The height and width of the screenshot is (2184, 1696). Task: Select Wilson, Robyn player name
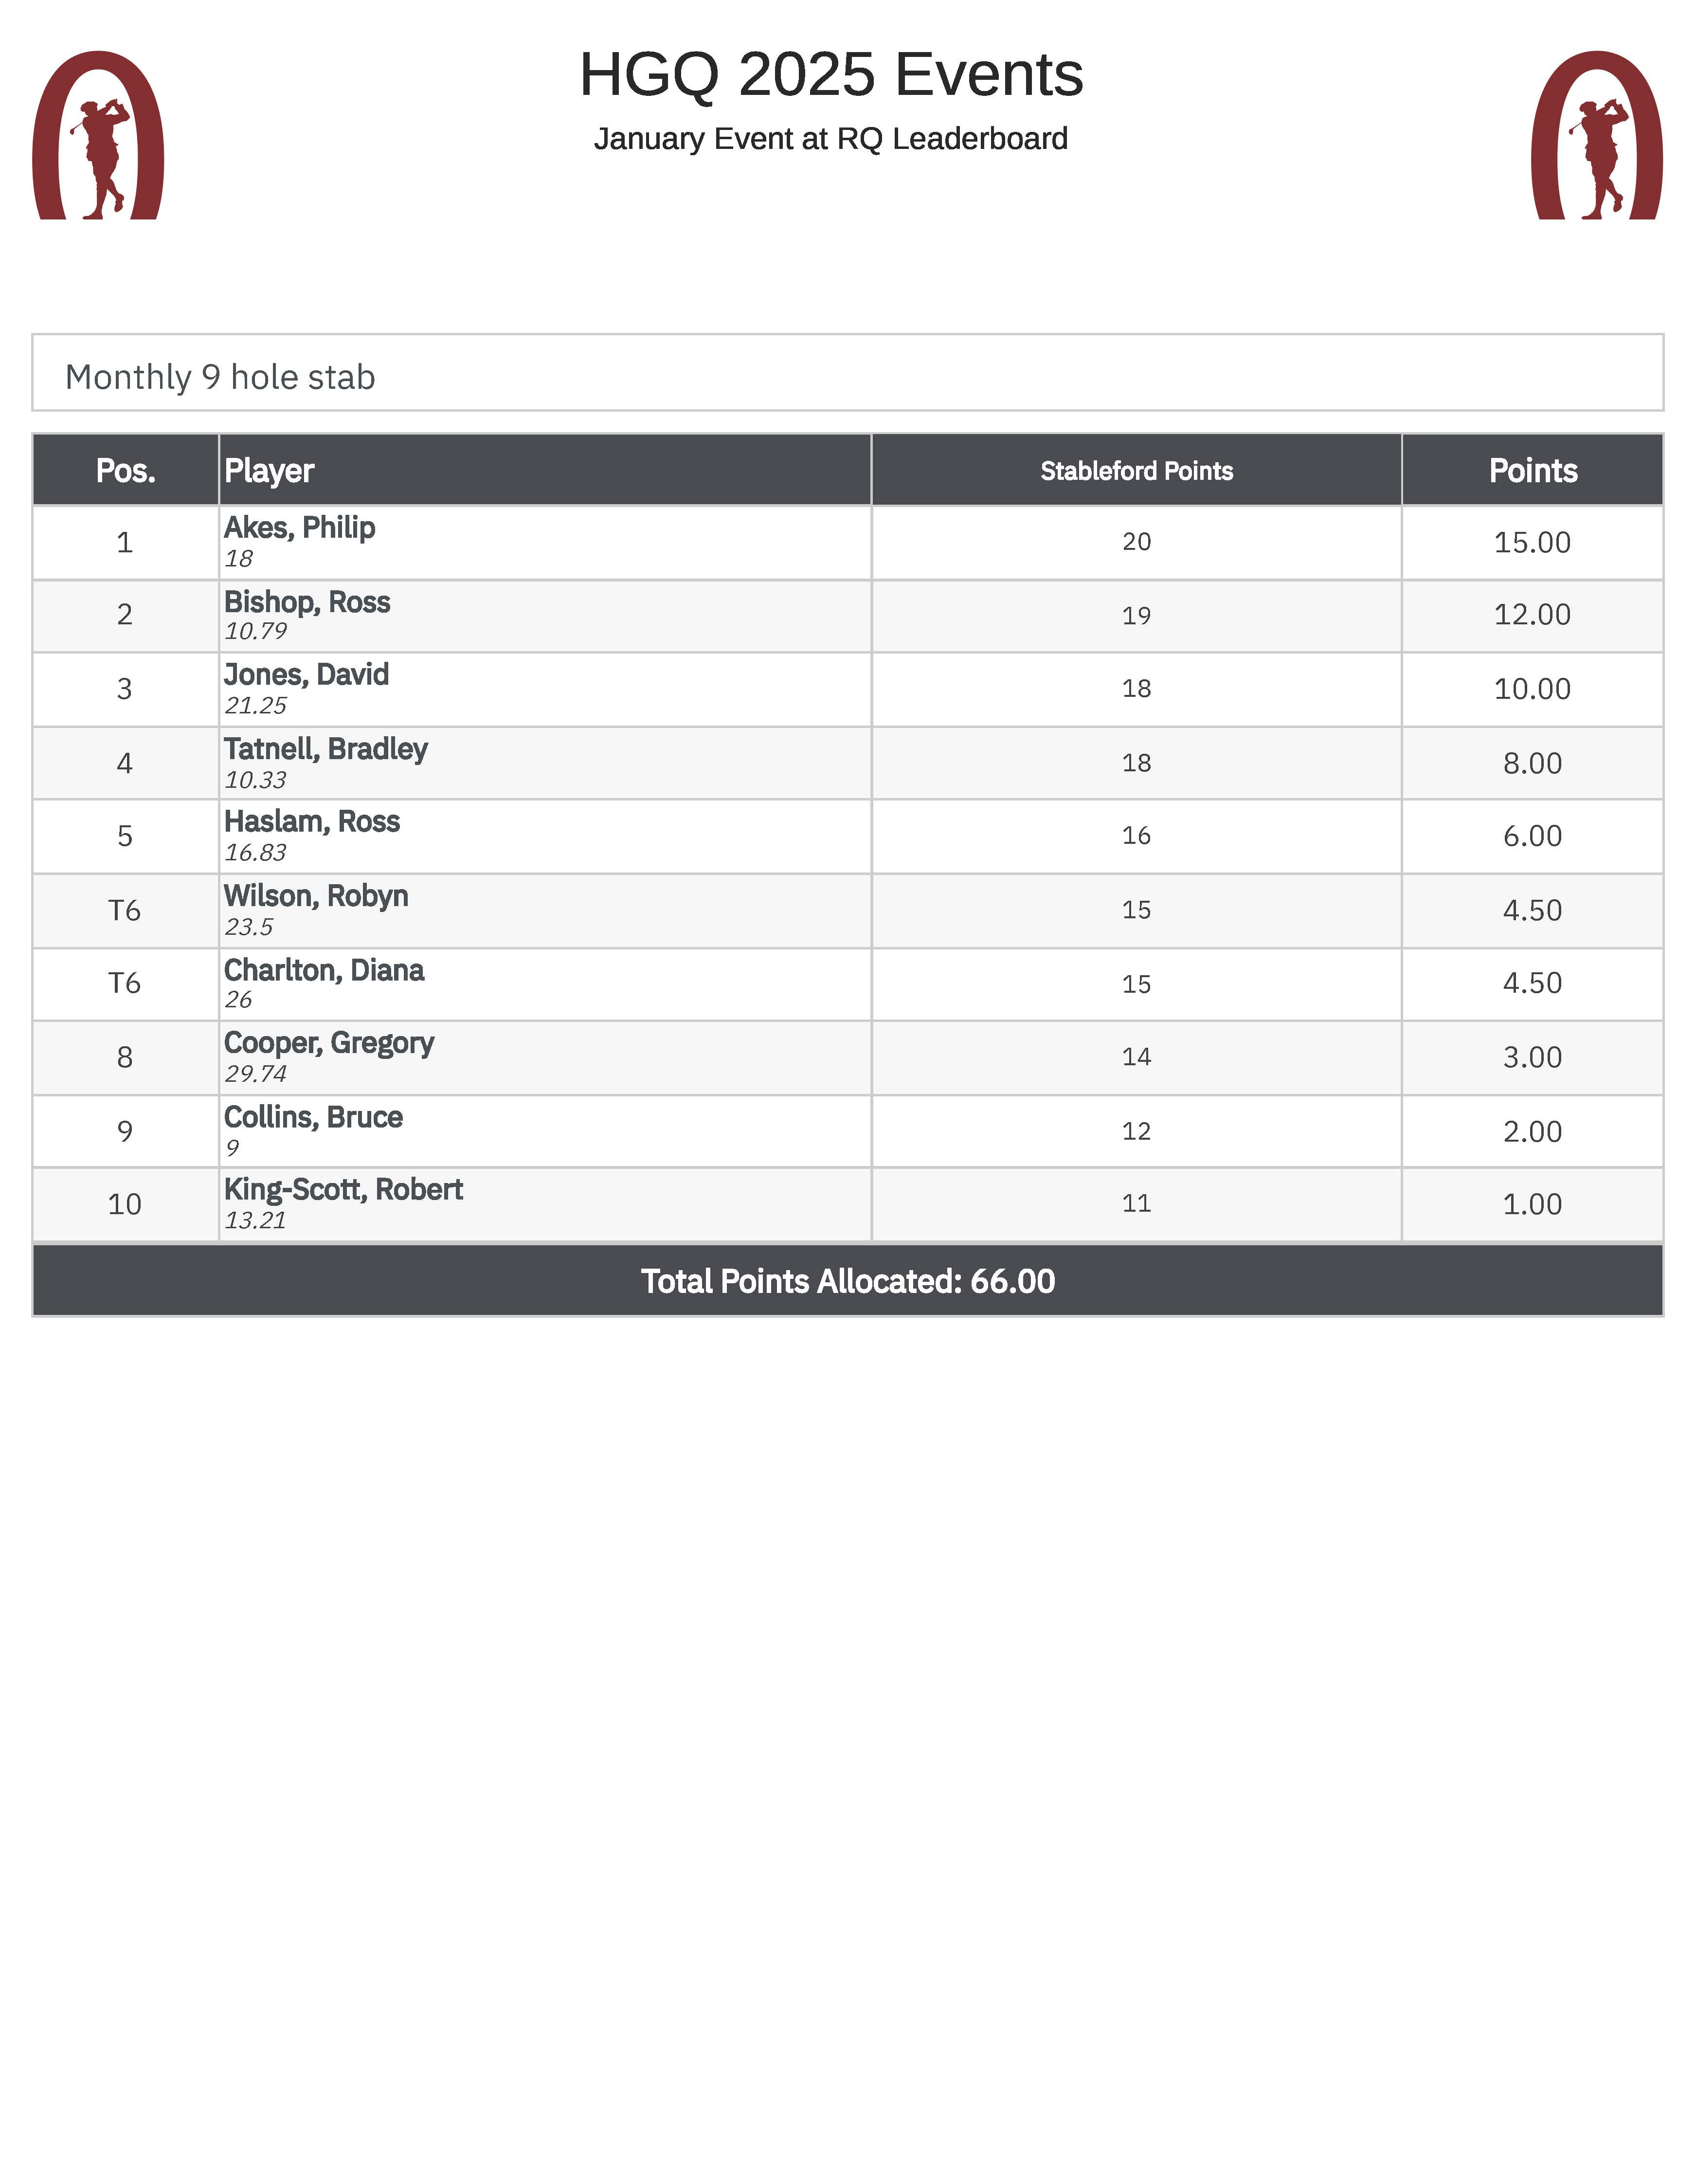point(316,896)
